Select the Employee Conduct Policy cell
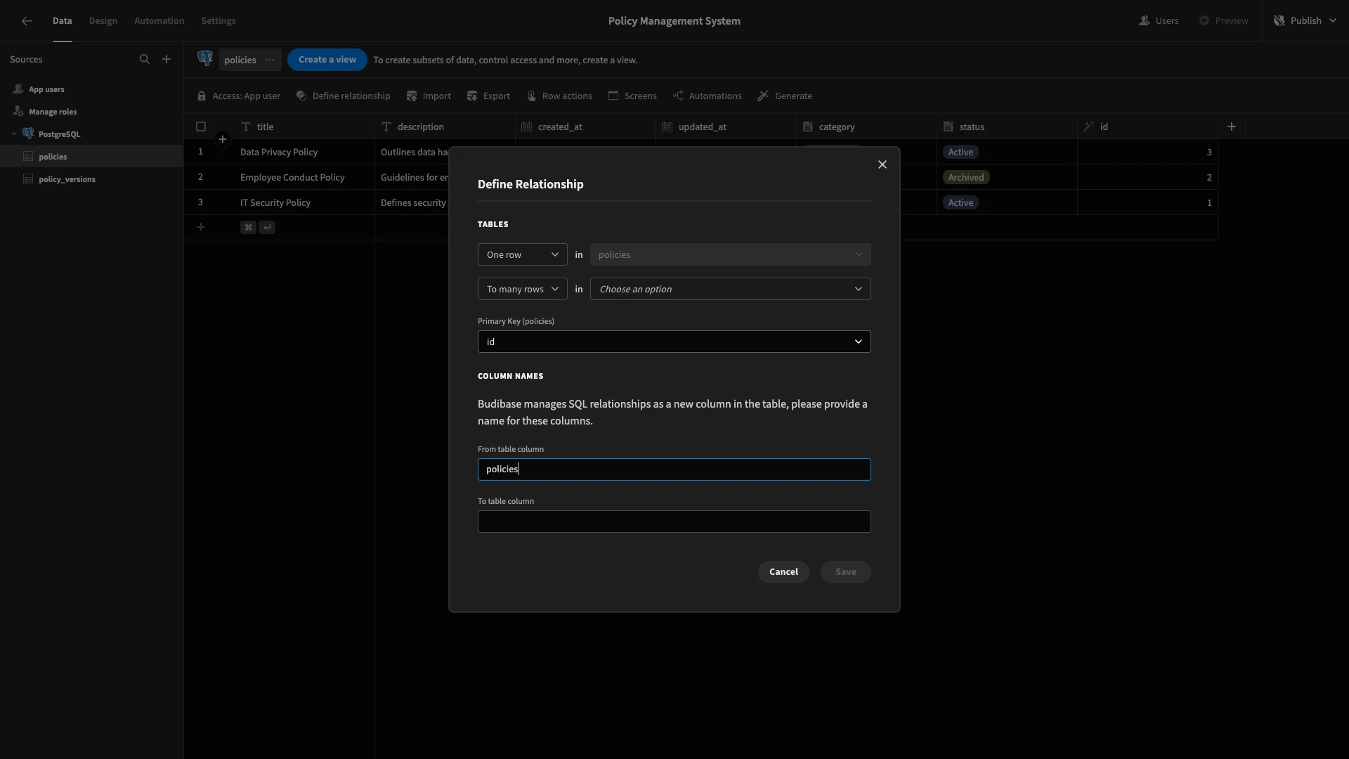 (304, 178)
